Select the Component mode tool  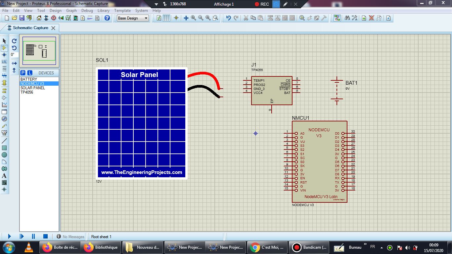[4, 48]
